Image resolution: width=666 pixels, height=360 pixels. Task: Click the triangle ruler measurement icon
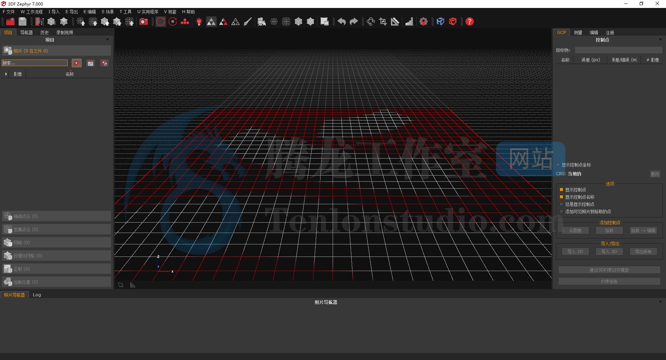395,22
